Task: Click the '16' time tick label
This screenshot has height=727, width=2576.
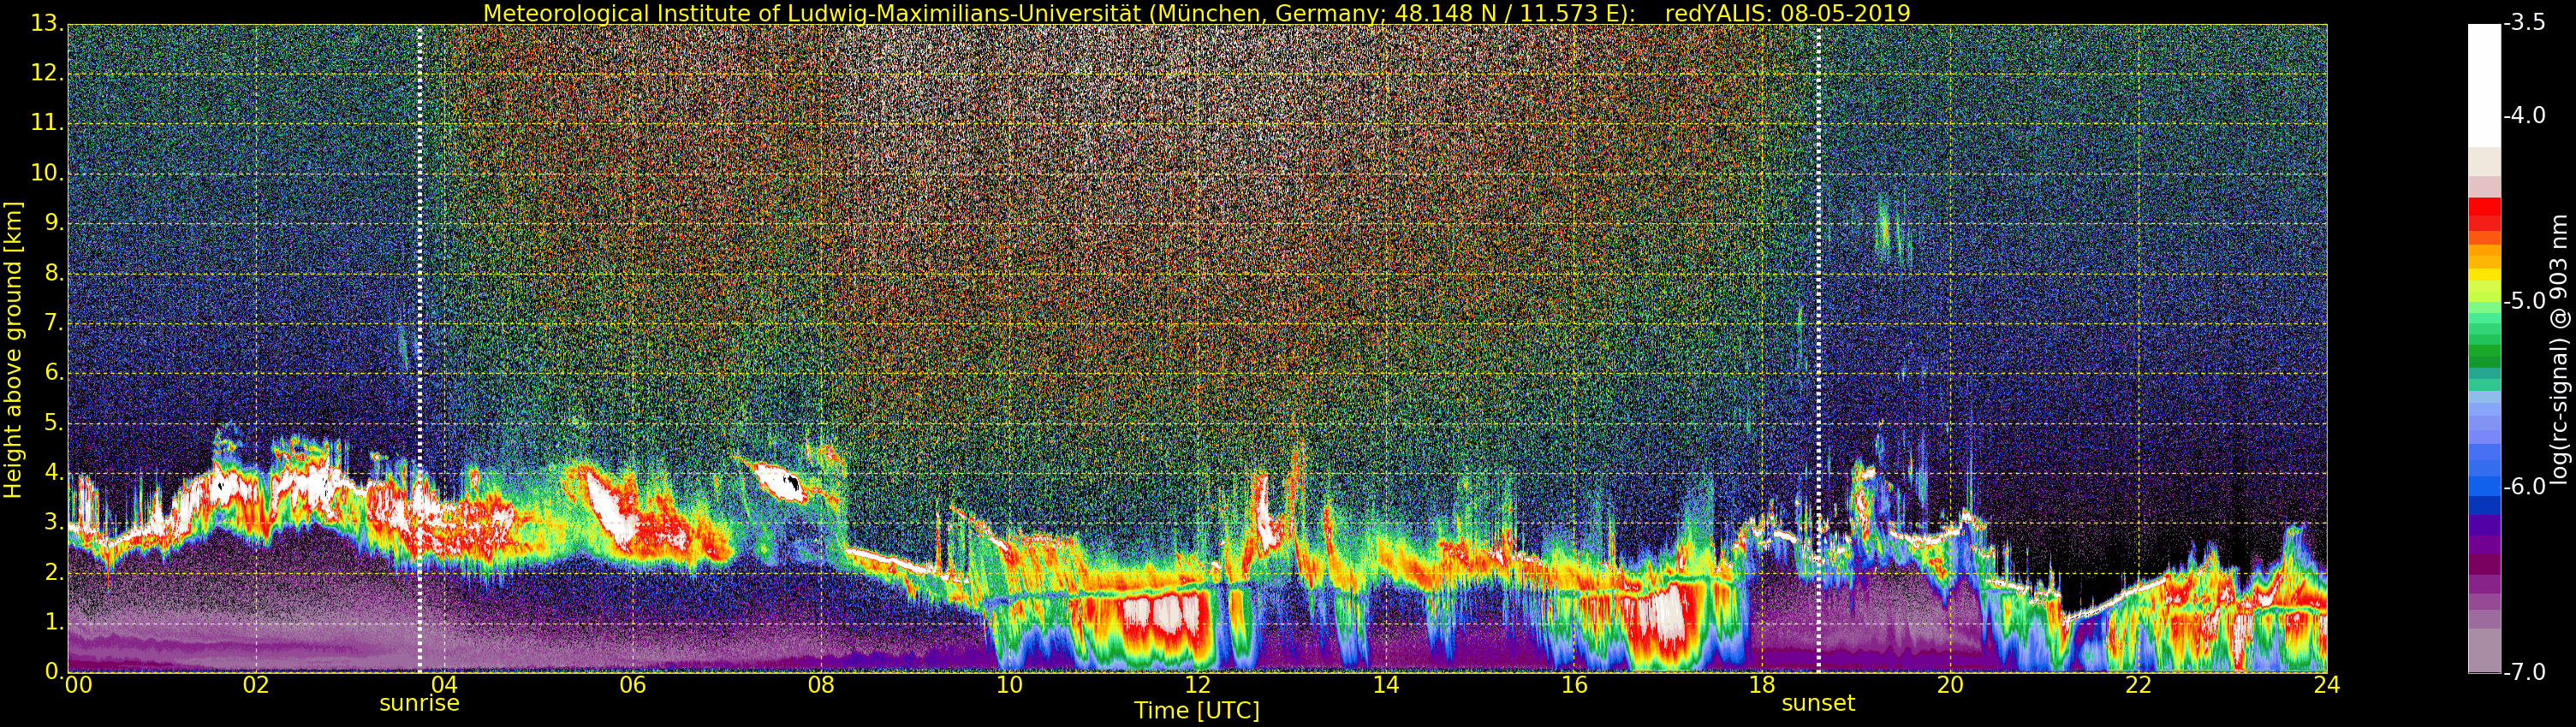Action: point(1574,684)
